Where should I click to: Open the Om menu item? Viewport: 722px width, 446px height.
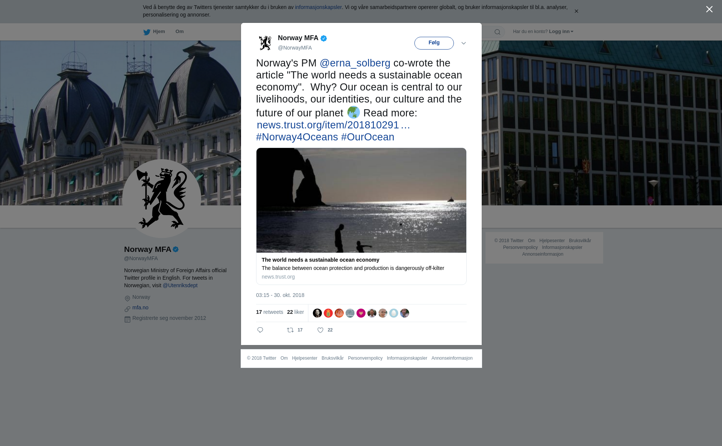[179, 32]
